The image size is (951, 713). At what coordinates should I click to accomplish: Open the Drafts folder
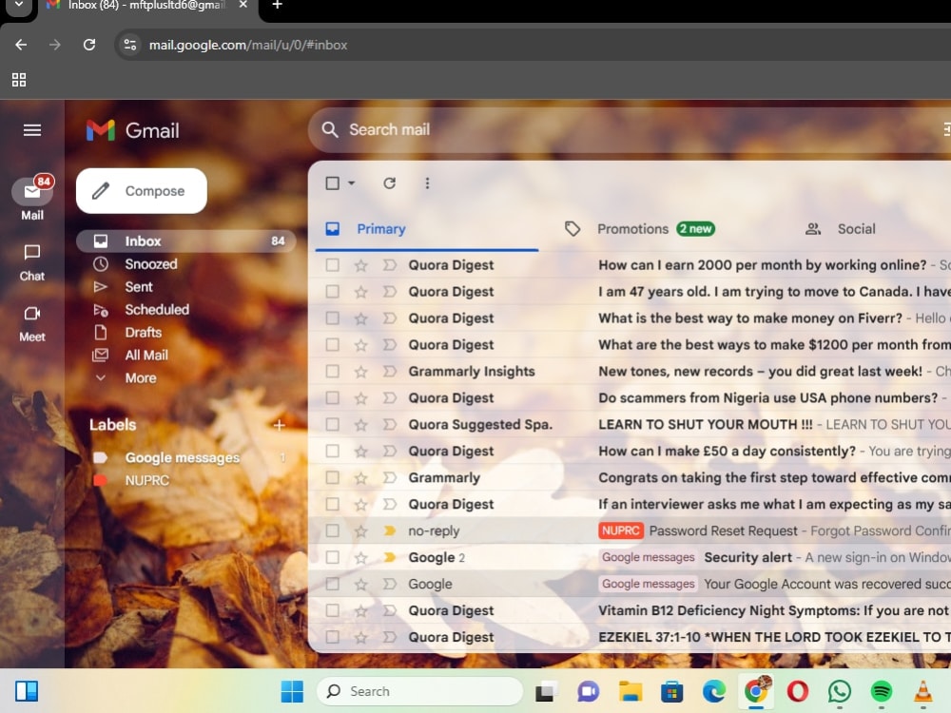pyautogui.click(x=144, y=333)
